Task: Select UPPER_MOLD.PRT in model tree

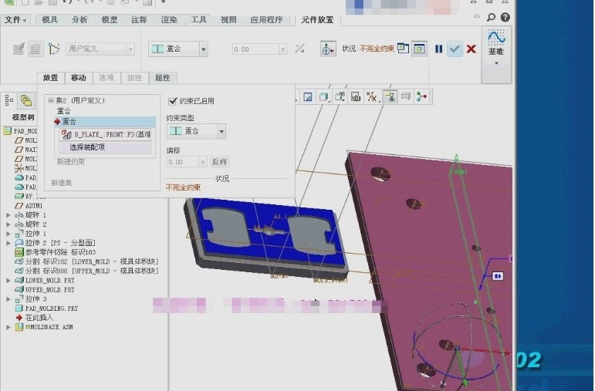Action: (49, 290)
